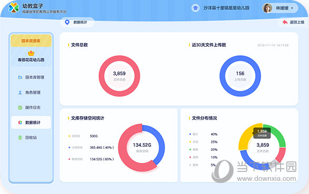Viewport: 309px width, 194px height.
Task: Open the 园本资源库 tab
Action: (x=31, y=40)
